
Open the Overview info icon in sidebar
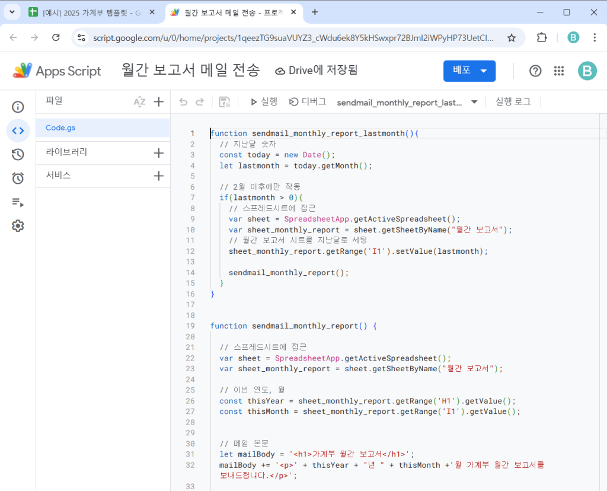coord(18,107)
